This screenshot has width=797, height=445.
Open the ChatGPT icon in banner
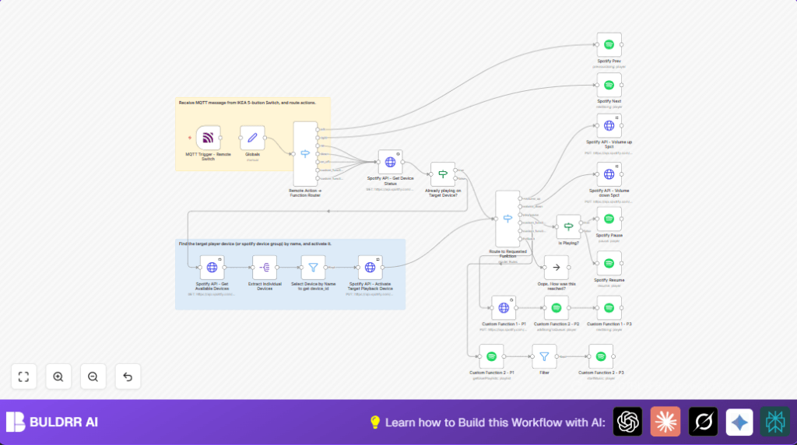click(628, 422)
